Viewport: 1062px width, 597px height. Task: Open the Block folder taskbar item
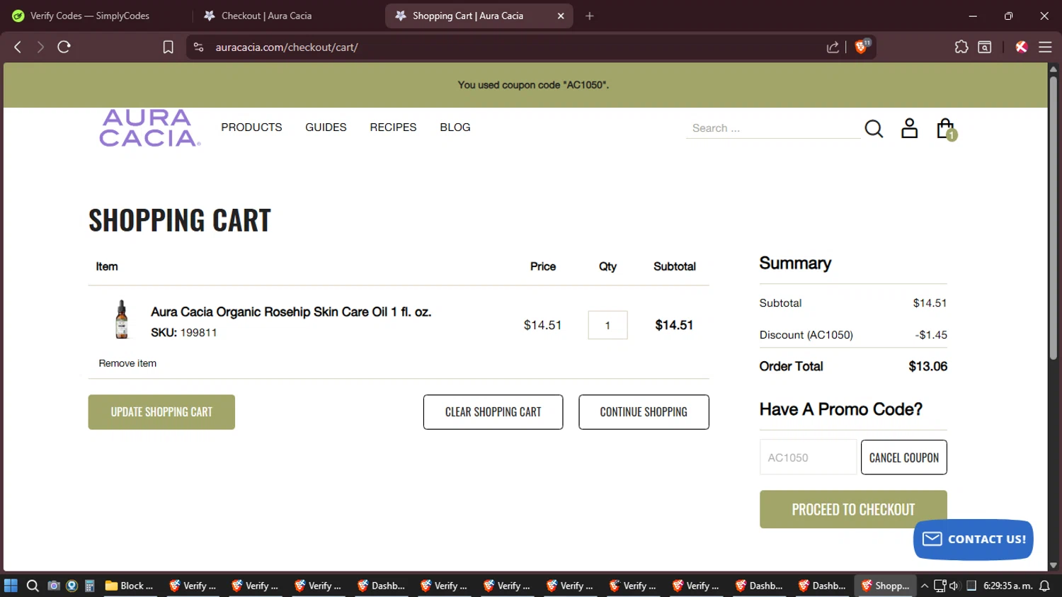point(130,586)
